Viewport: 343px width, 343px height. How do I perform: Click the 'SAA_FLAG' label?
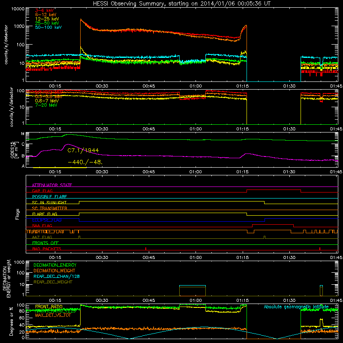pyautogui.click(x=42, y=226)
